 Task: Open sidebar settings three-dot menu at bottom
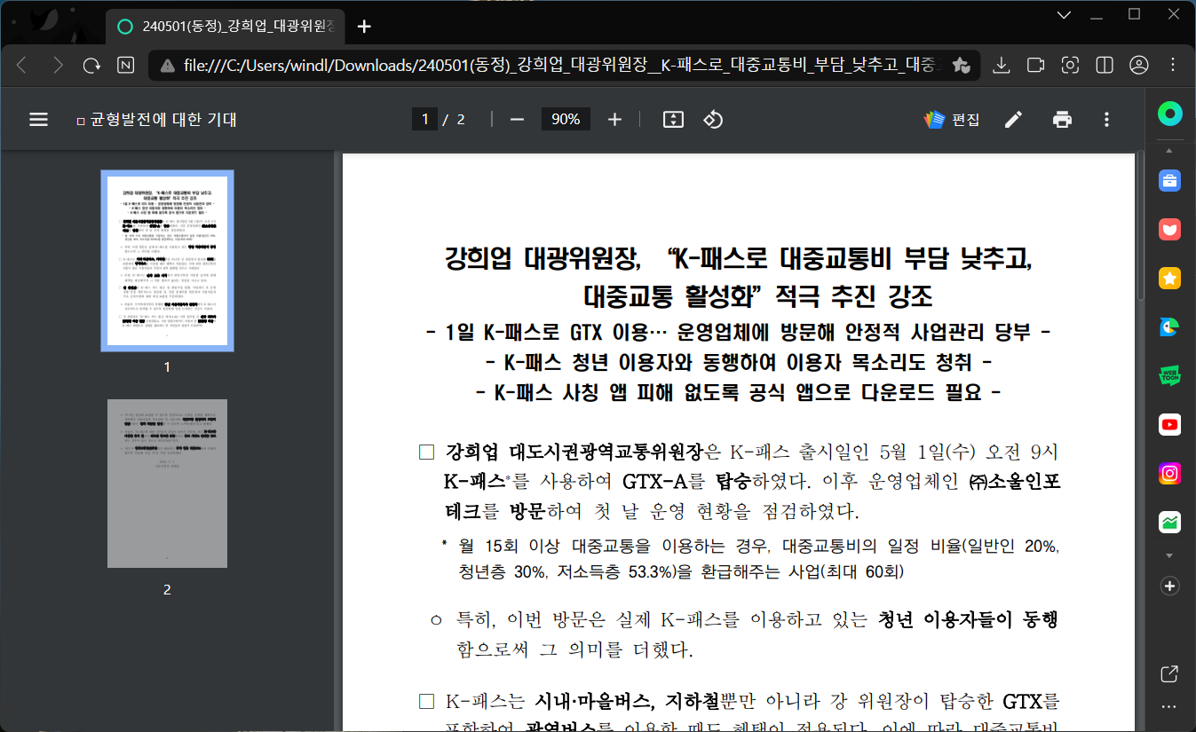[1170, 707]
